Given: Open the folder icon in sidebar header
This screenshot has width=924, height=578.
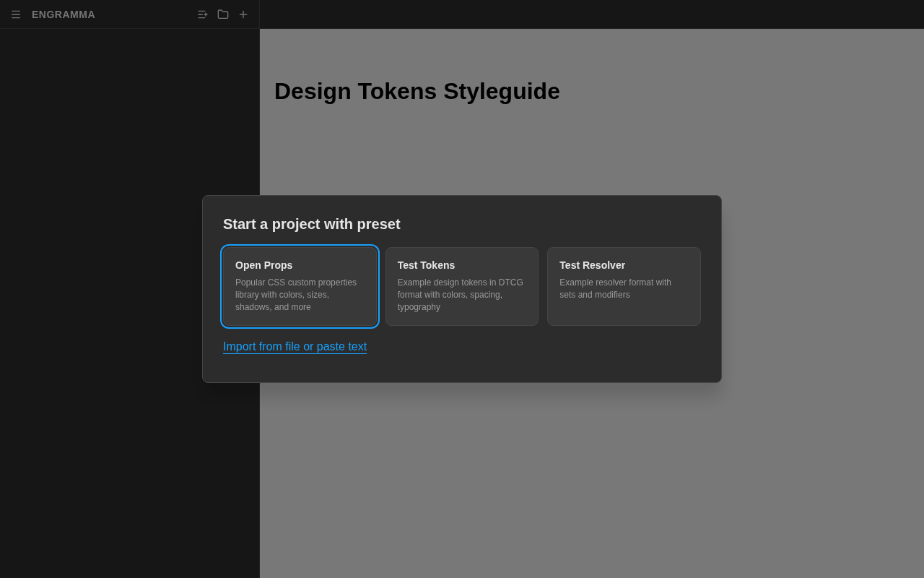Looking at the screenshot, I should click(x=223, y=14).
